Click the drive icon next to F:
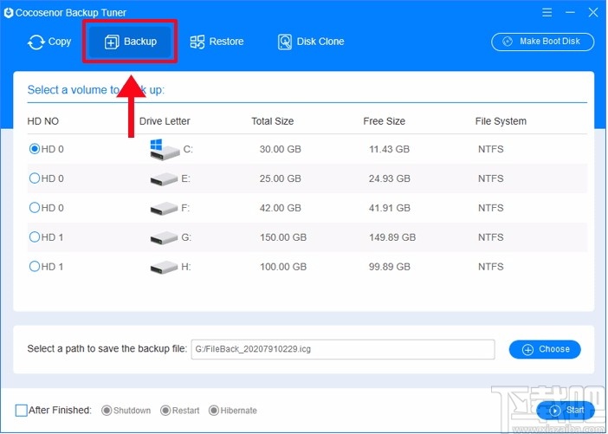Screen dimensions: 608x434 [164, 209]
